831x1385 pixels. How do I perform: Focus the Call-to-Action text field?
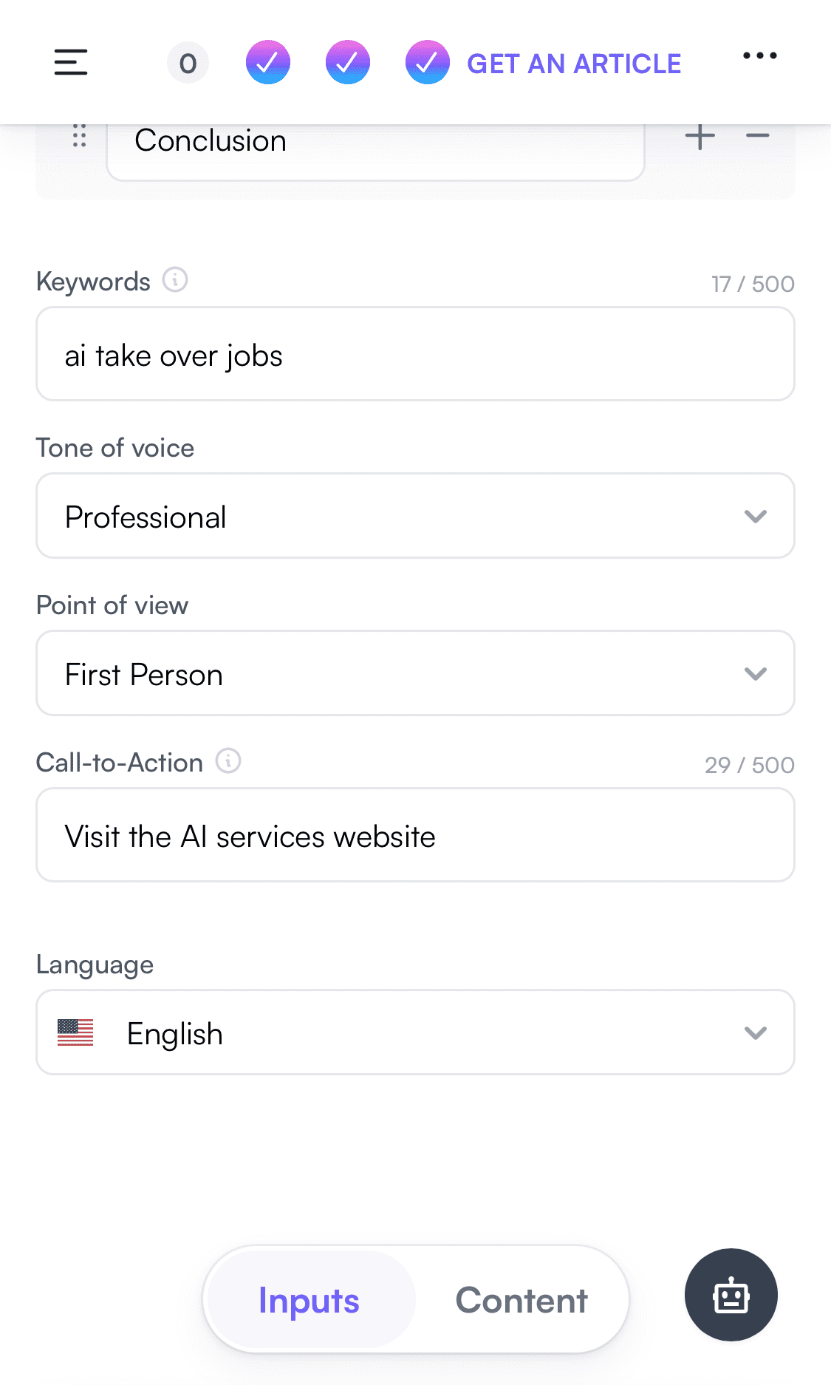click(x=415, y=835)
